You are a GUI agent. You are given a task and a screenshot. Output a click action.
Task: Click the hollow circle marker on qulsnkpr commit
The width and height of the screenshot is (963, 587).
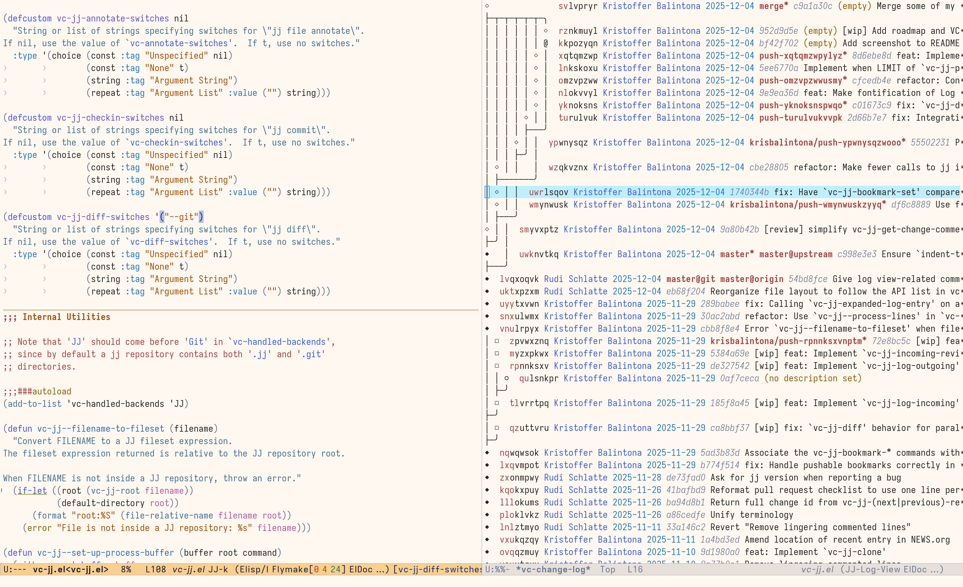(x=507, y=378)
